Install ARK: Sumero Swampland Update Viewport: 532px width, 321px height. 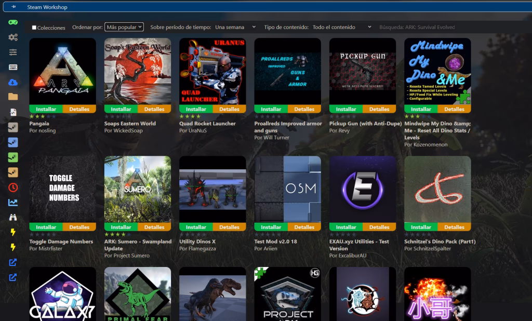(x=121, y=227)
